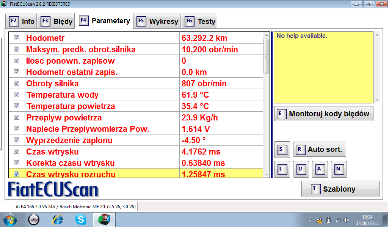Click the Auto sort. button
Viewport: 389px width, 228px height.
(320, 150)
